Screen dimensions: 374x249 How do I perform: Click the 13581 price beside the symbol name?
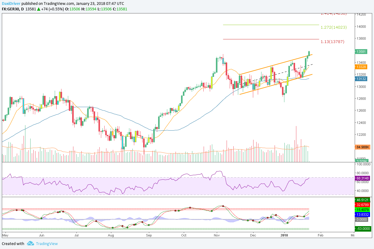[x=31, y=9]
